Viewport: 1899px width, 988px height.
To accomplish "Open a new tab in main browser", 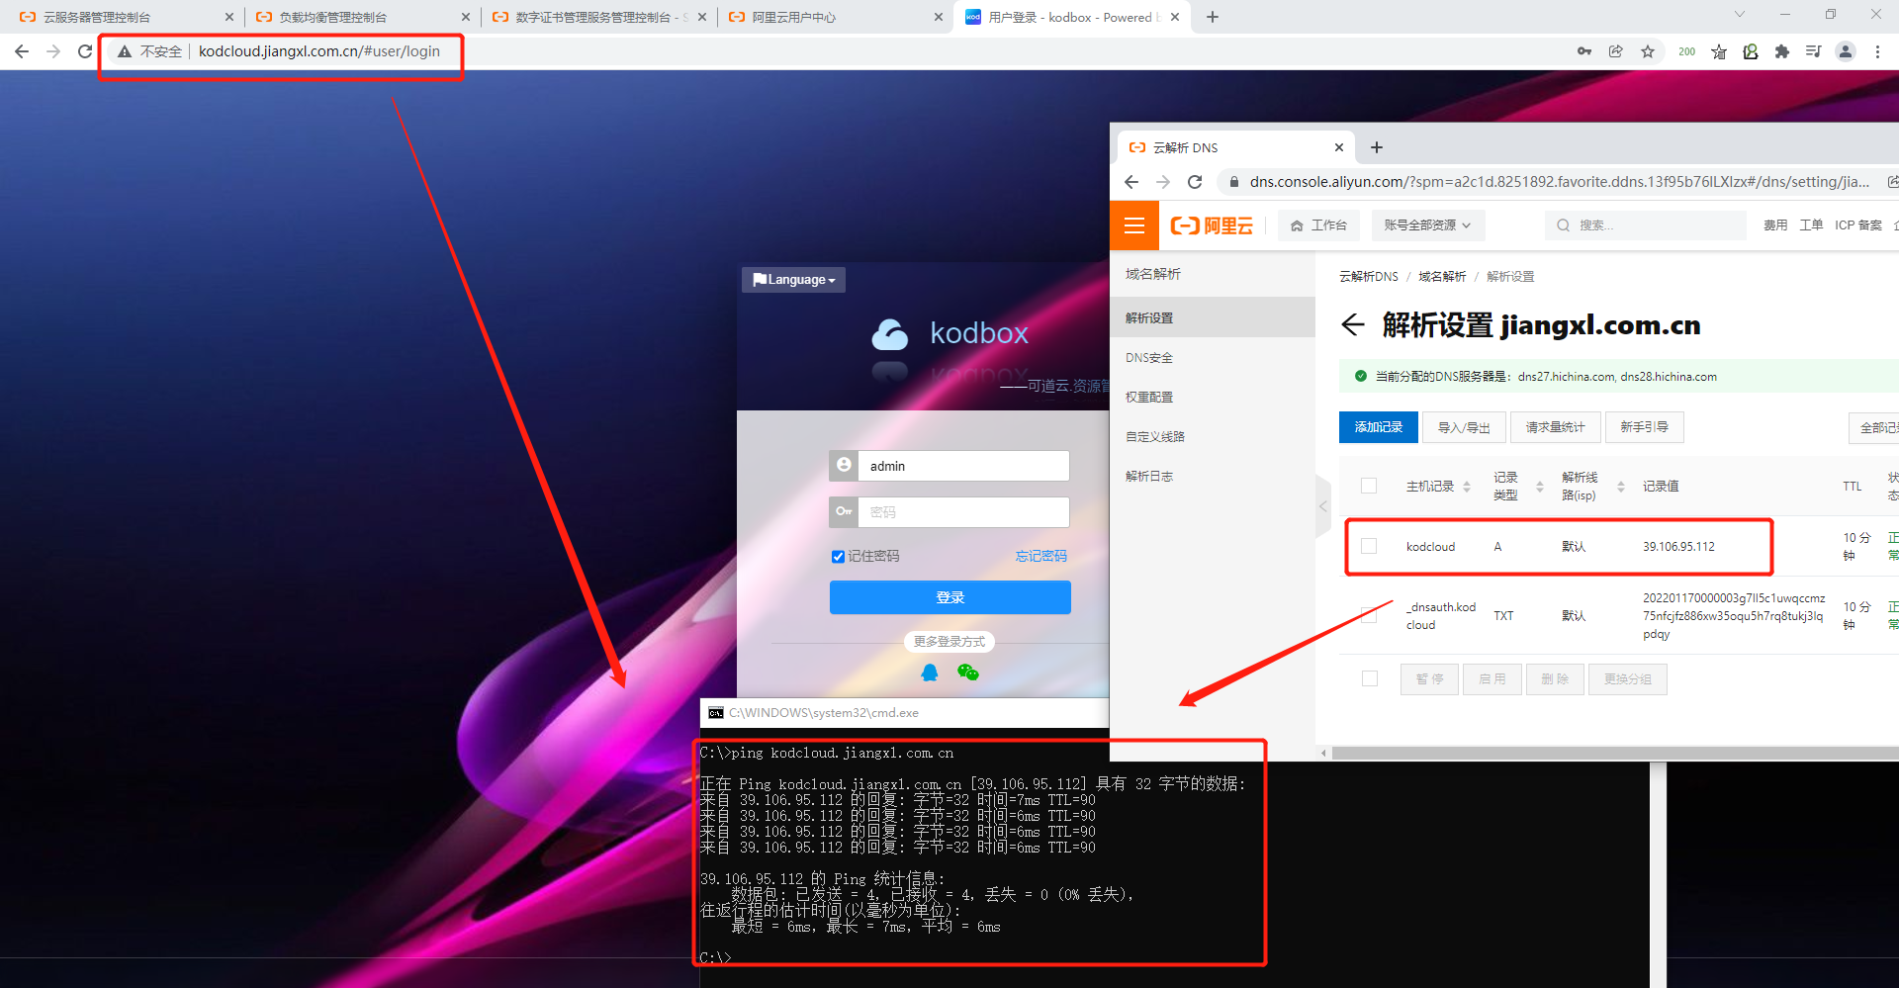I will [1213, 17].
